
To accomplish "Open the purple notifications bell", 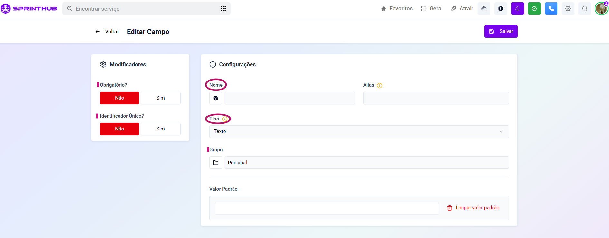I will (x=517, y=9).
